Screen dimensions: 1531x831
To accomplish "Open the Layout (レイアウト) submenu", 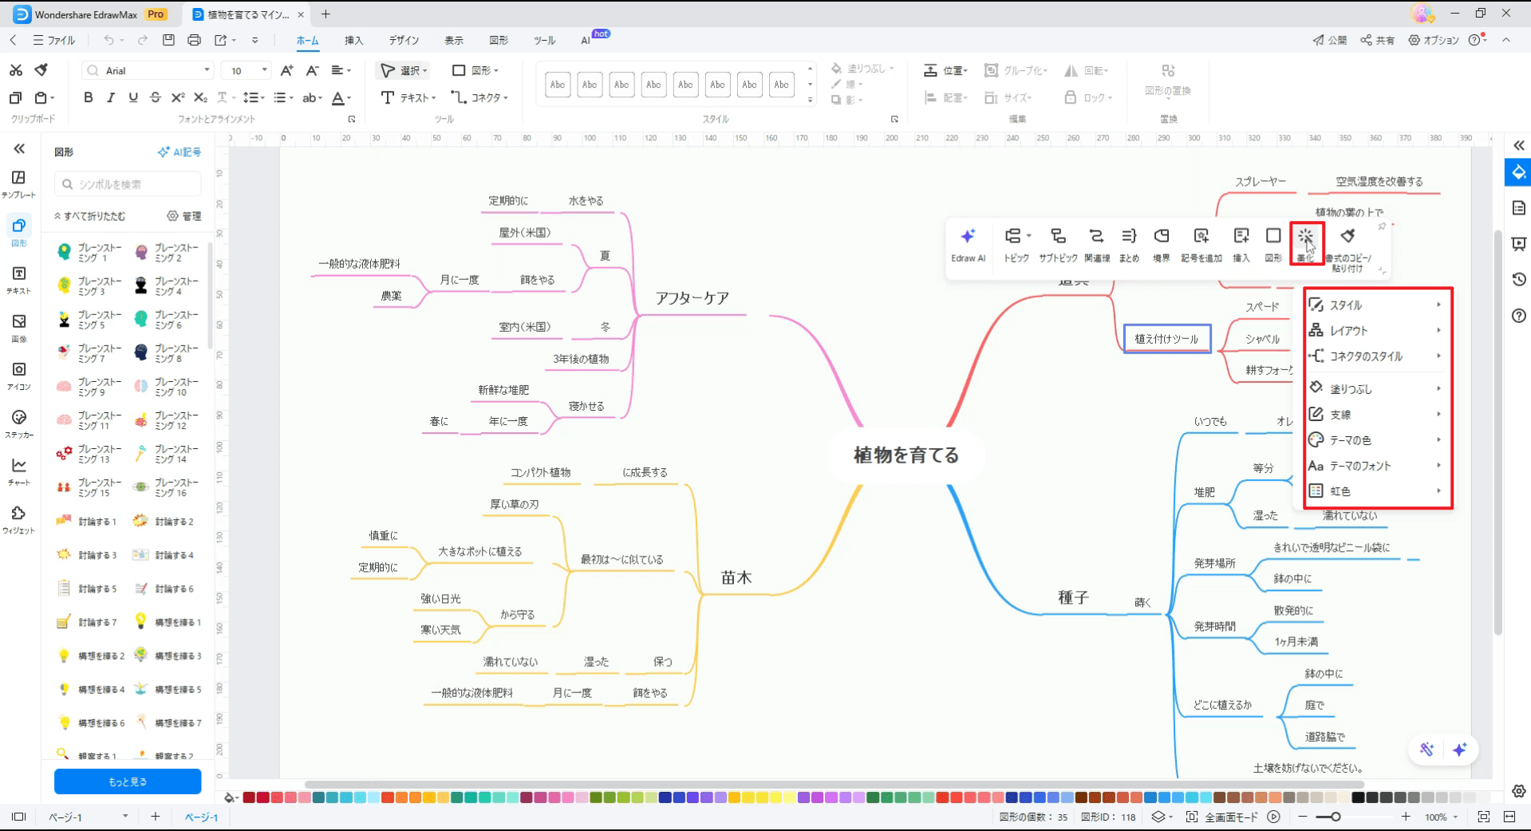I will pyautogui.click(x=1377, y=330).
